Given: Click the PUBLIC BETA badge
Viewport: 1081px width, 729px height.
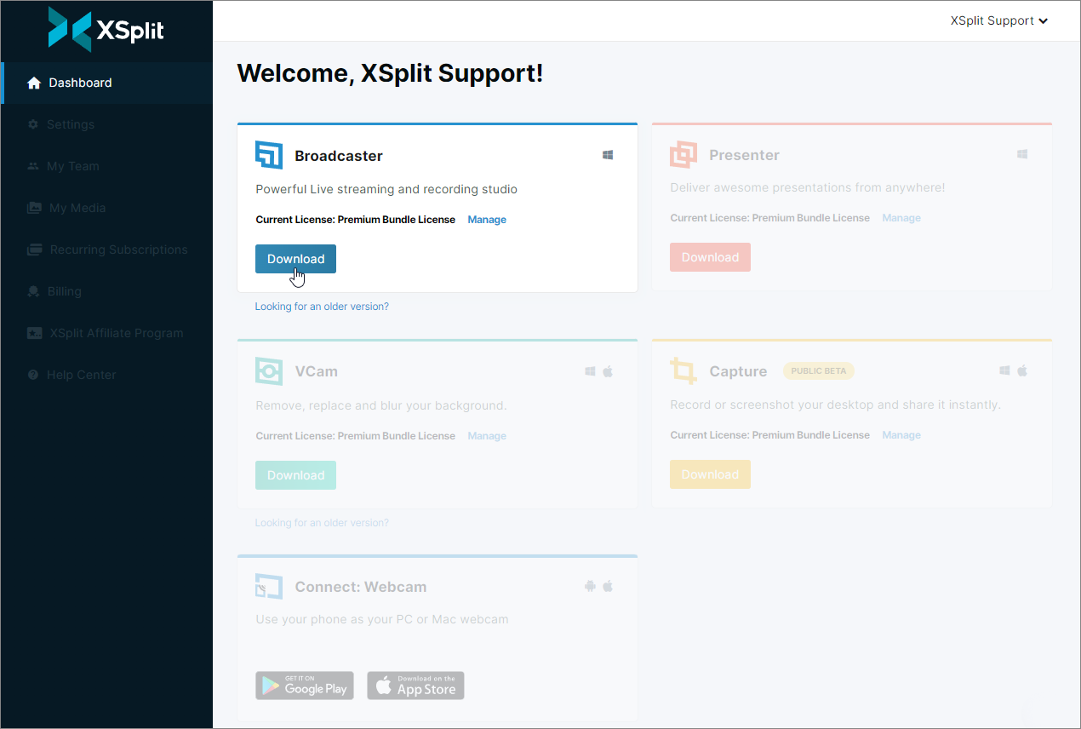Looking at the screenshot, I should point(818,371).
